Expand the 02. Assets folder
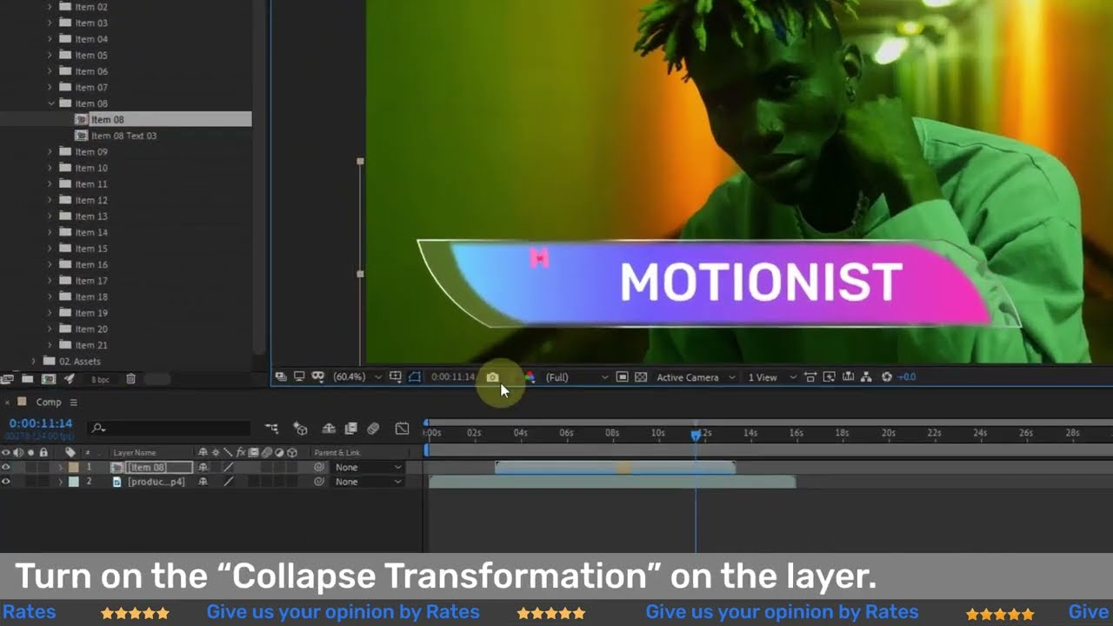The image size is (1113, 626). pyautogui.click(x=34, y=362)
